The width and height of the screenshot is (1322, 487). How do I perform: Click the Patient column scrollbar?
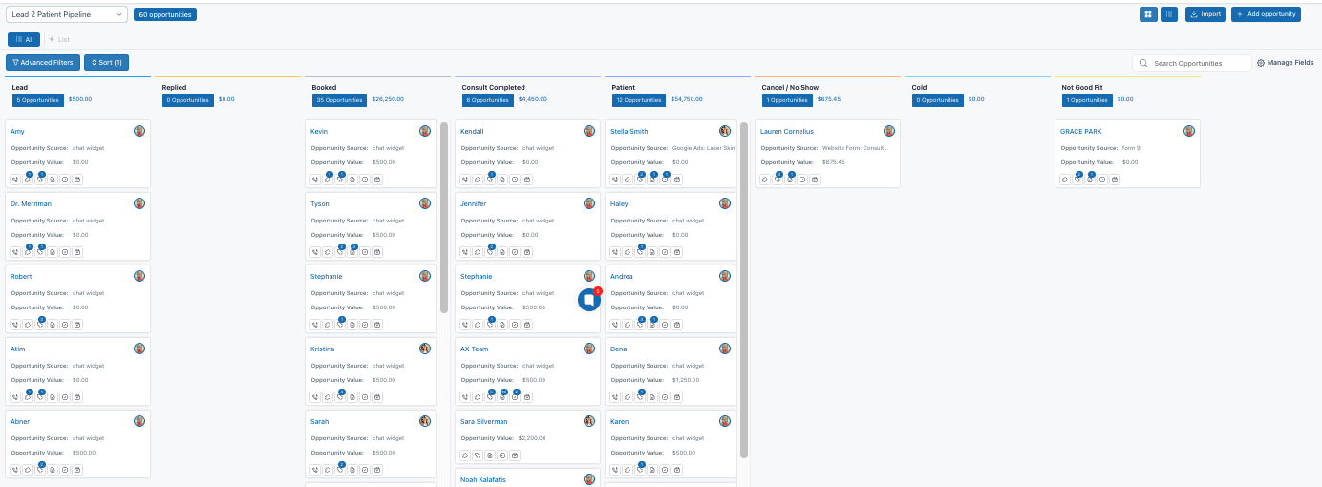744,289
